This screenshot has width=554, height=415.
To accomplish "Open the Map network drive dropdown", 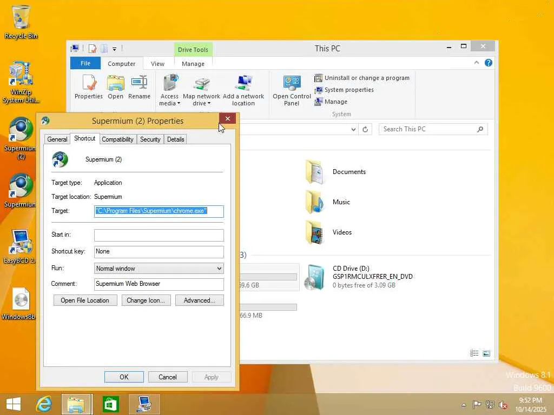I will 201,90.
